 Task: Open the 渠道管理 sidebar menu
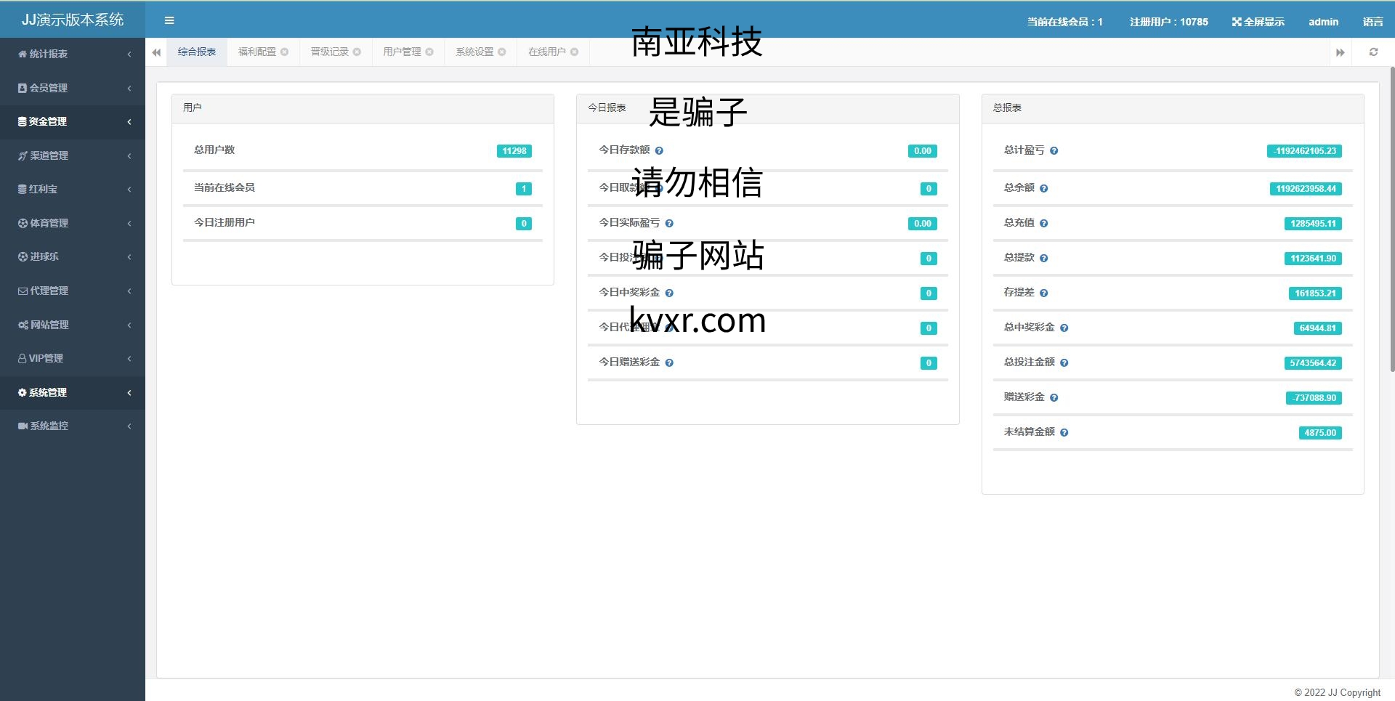(x=73, y=155)
